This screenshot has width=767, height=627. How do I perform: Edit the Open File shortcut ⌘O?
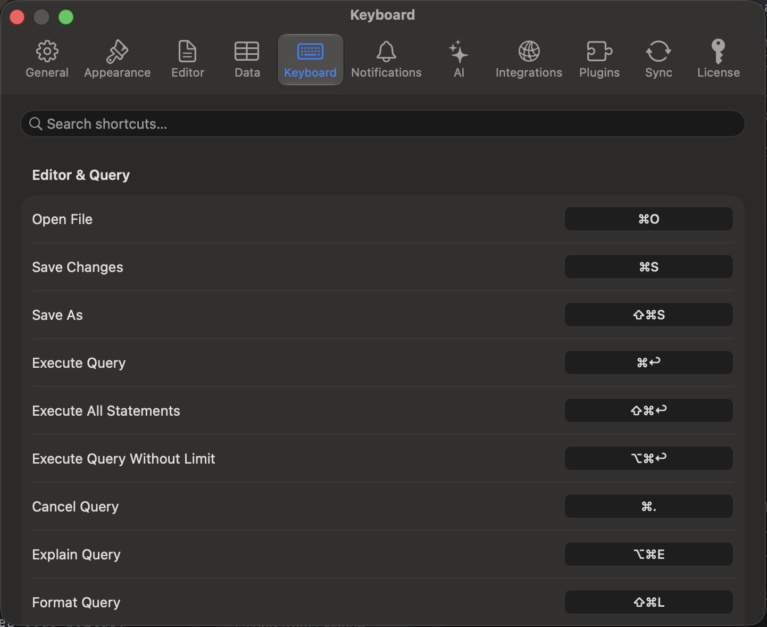tap(649, 219)
